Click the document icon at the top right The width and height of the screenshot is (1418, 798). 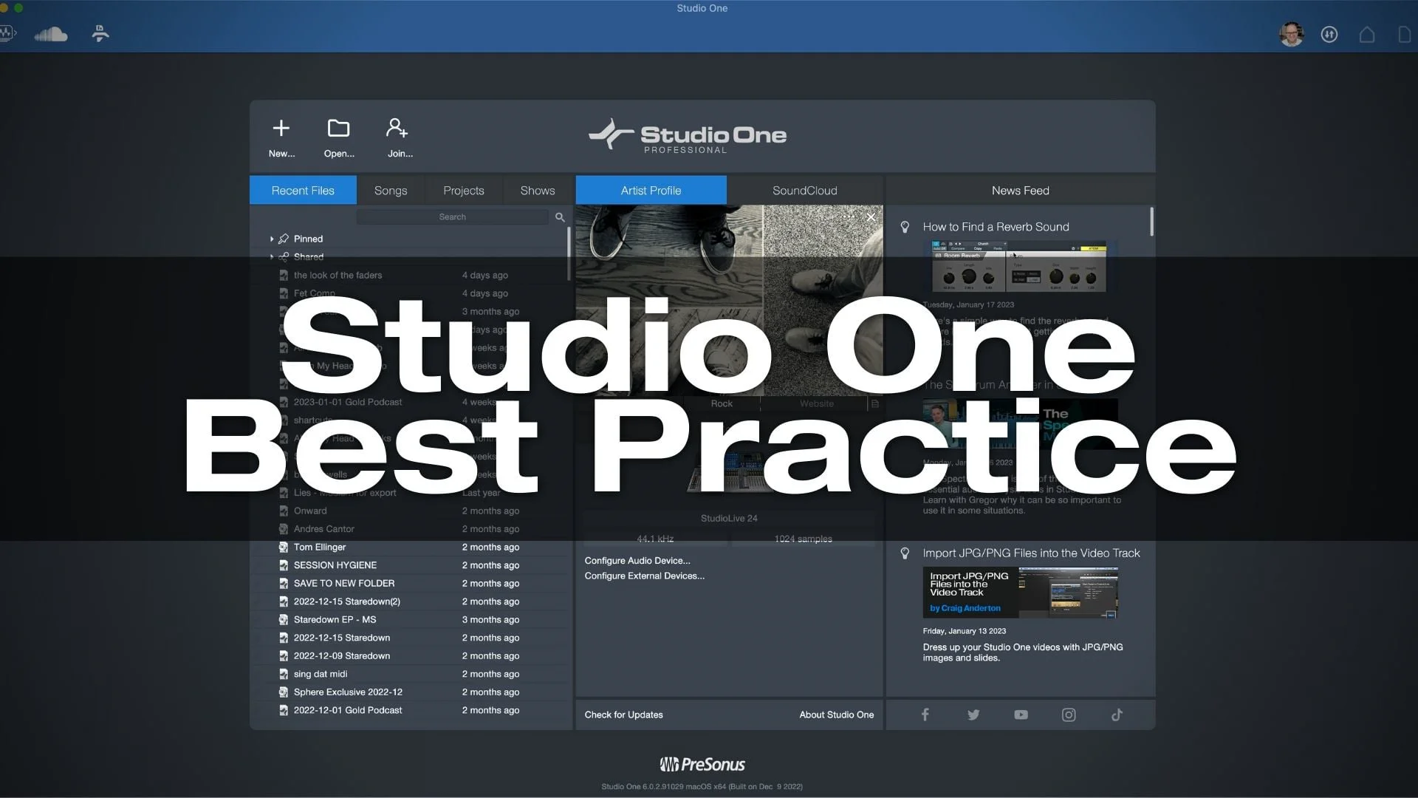click(x=1405, y=34)
